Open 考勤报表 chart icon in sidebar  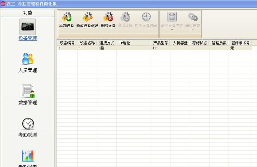coord(28,155)
